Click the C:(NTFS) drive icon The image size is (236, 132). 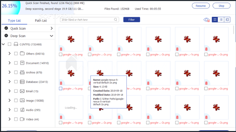pyautogui.click(x=16, y=44)
